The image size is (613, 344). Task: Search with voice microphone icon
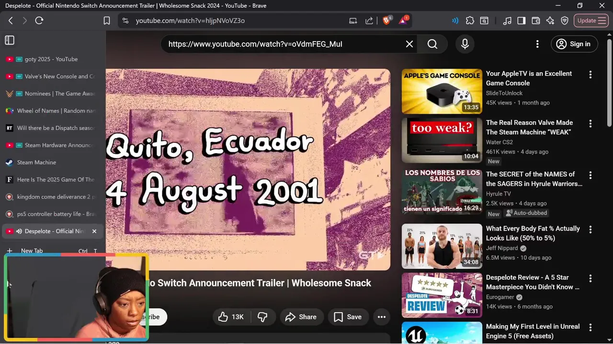click(465, 44)
